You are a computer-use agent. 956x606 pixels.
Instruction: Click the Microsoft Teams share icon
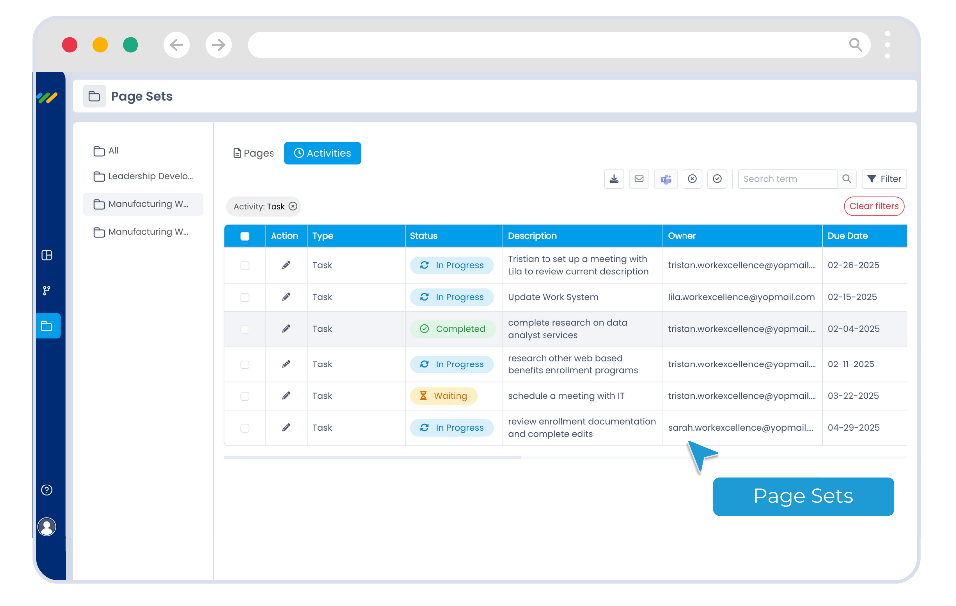click(666, 179)
